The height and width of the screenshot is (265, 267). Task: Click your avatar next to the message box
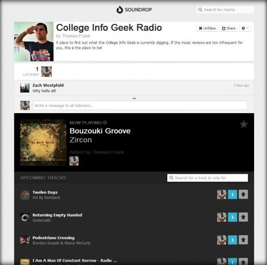pos(25,105)
